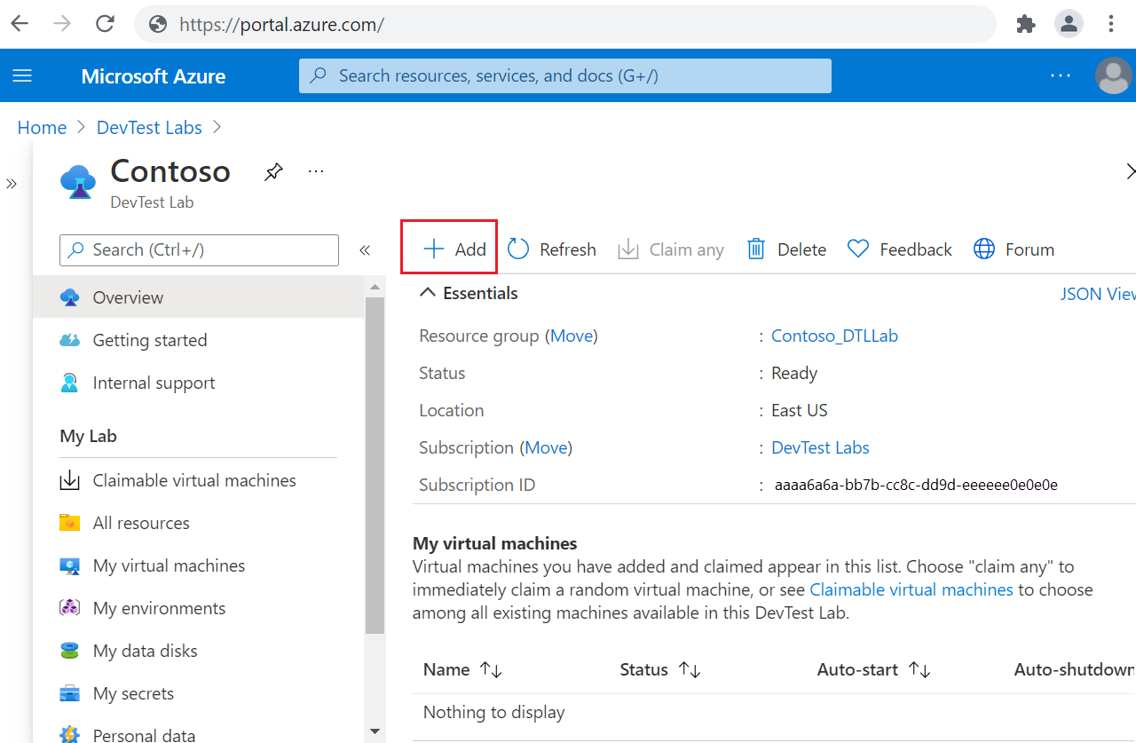This screenshot has height=743, width=1136.
Task: Click Move next to Resource group
Action: point(572,336)
